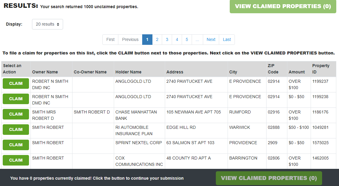Select holder SPRINT NEXTEL CORP
Screen dimensions: 339x186
coord(139,143)
